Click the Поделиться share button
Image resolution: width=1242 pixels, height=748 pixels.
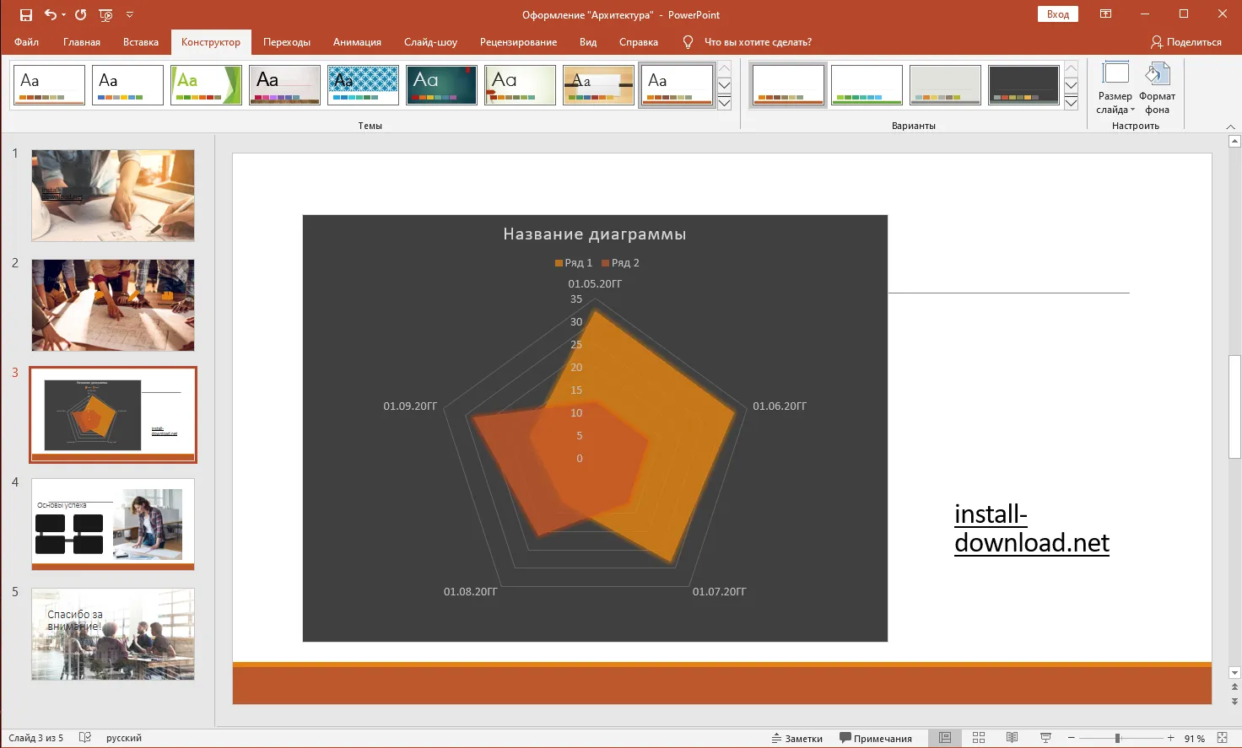(x=1185, y=42)
